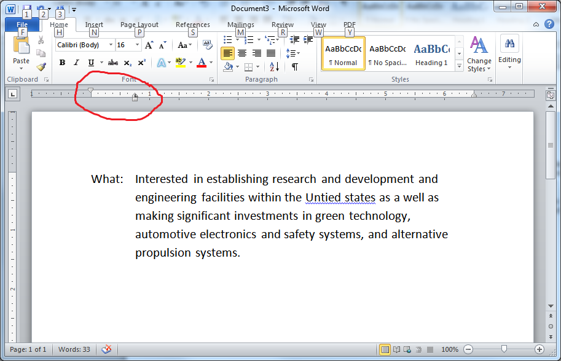Insert a multilevel list
The height and width of the screenshot is (361, 561).
pos(269,40)
